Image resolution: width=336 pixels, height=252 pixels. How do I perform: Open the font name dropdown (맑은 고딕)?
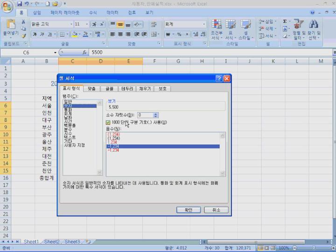click(71, 24)
